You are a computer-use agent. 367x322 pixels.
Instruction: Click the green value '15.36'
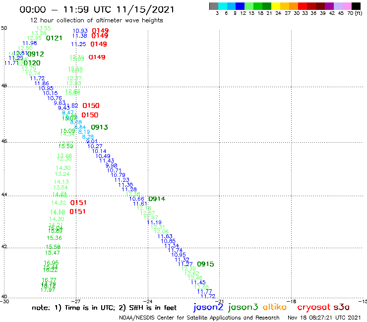pyautogui.click(x=54, y=238)
